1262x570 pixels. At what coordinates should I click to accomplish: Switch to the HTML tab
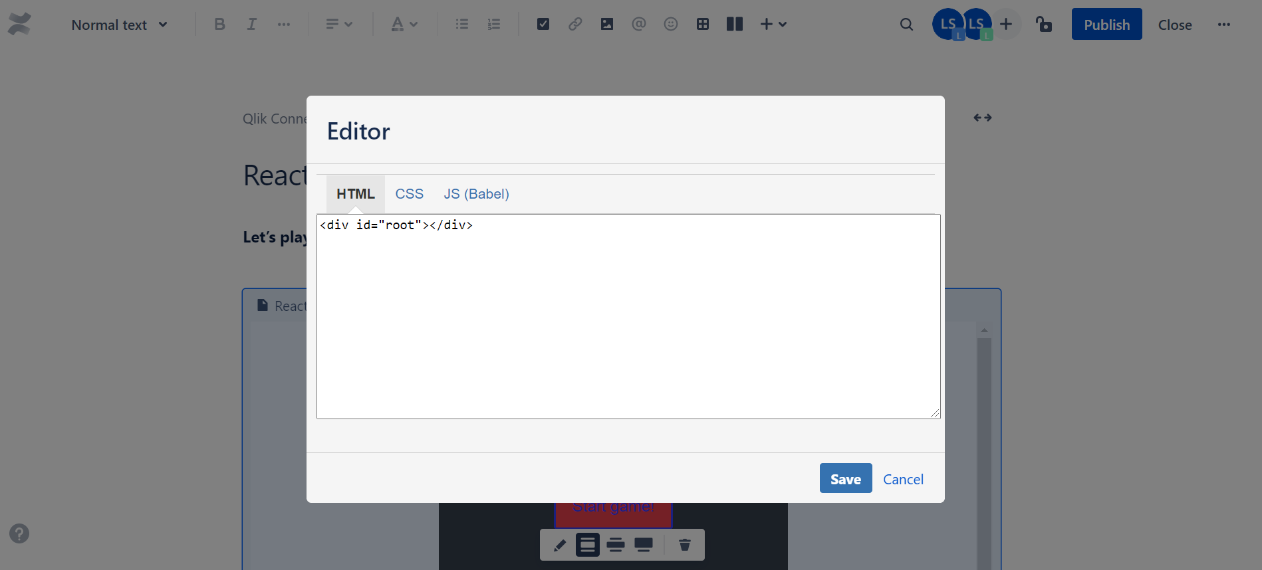click(356, 194)
